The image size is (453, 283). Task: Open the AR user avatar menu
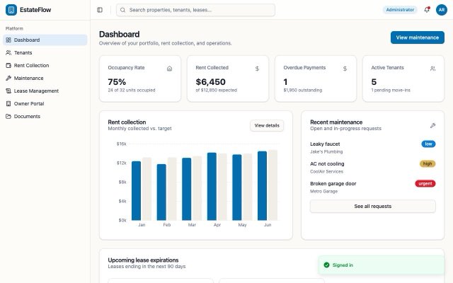[442, 10]
